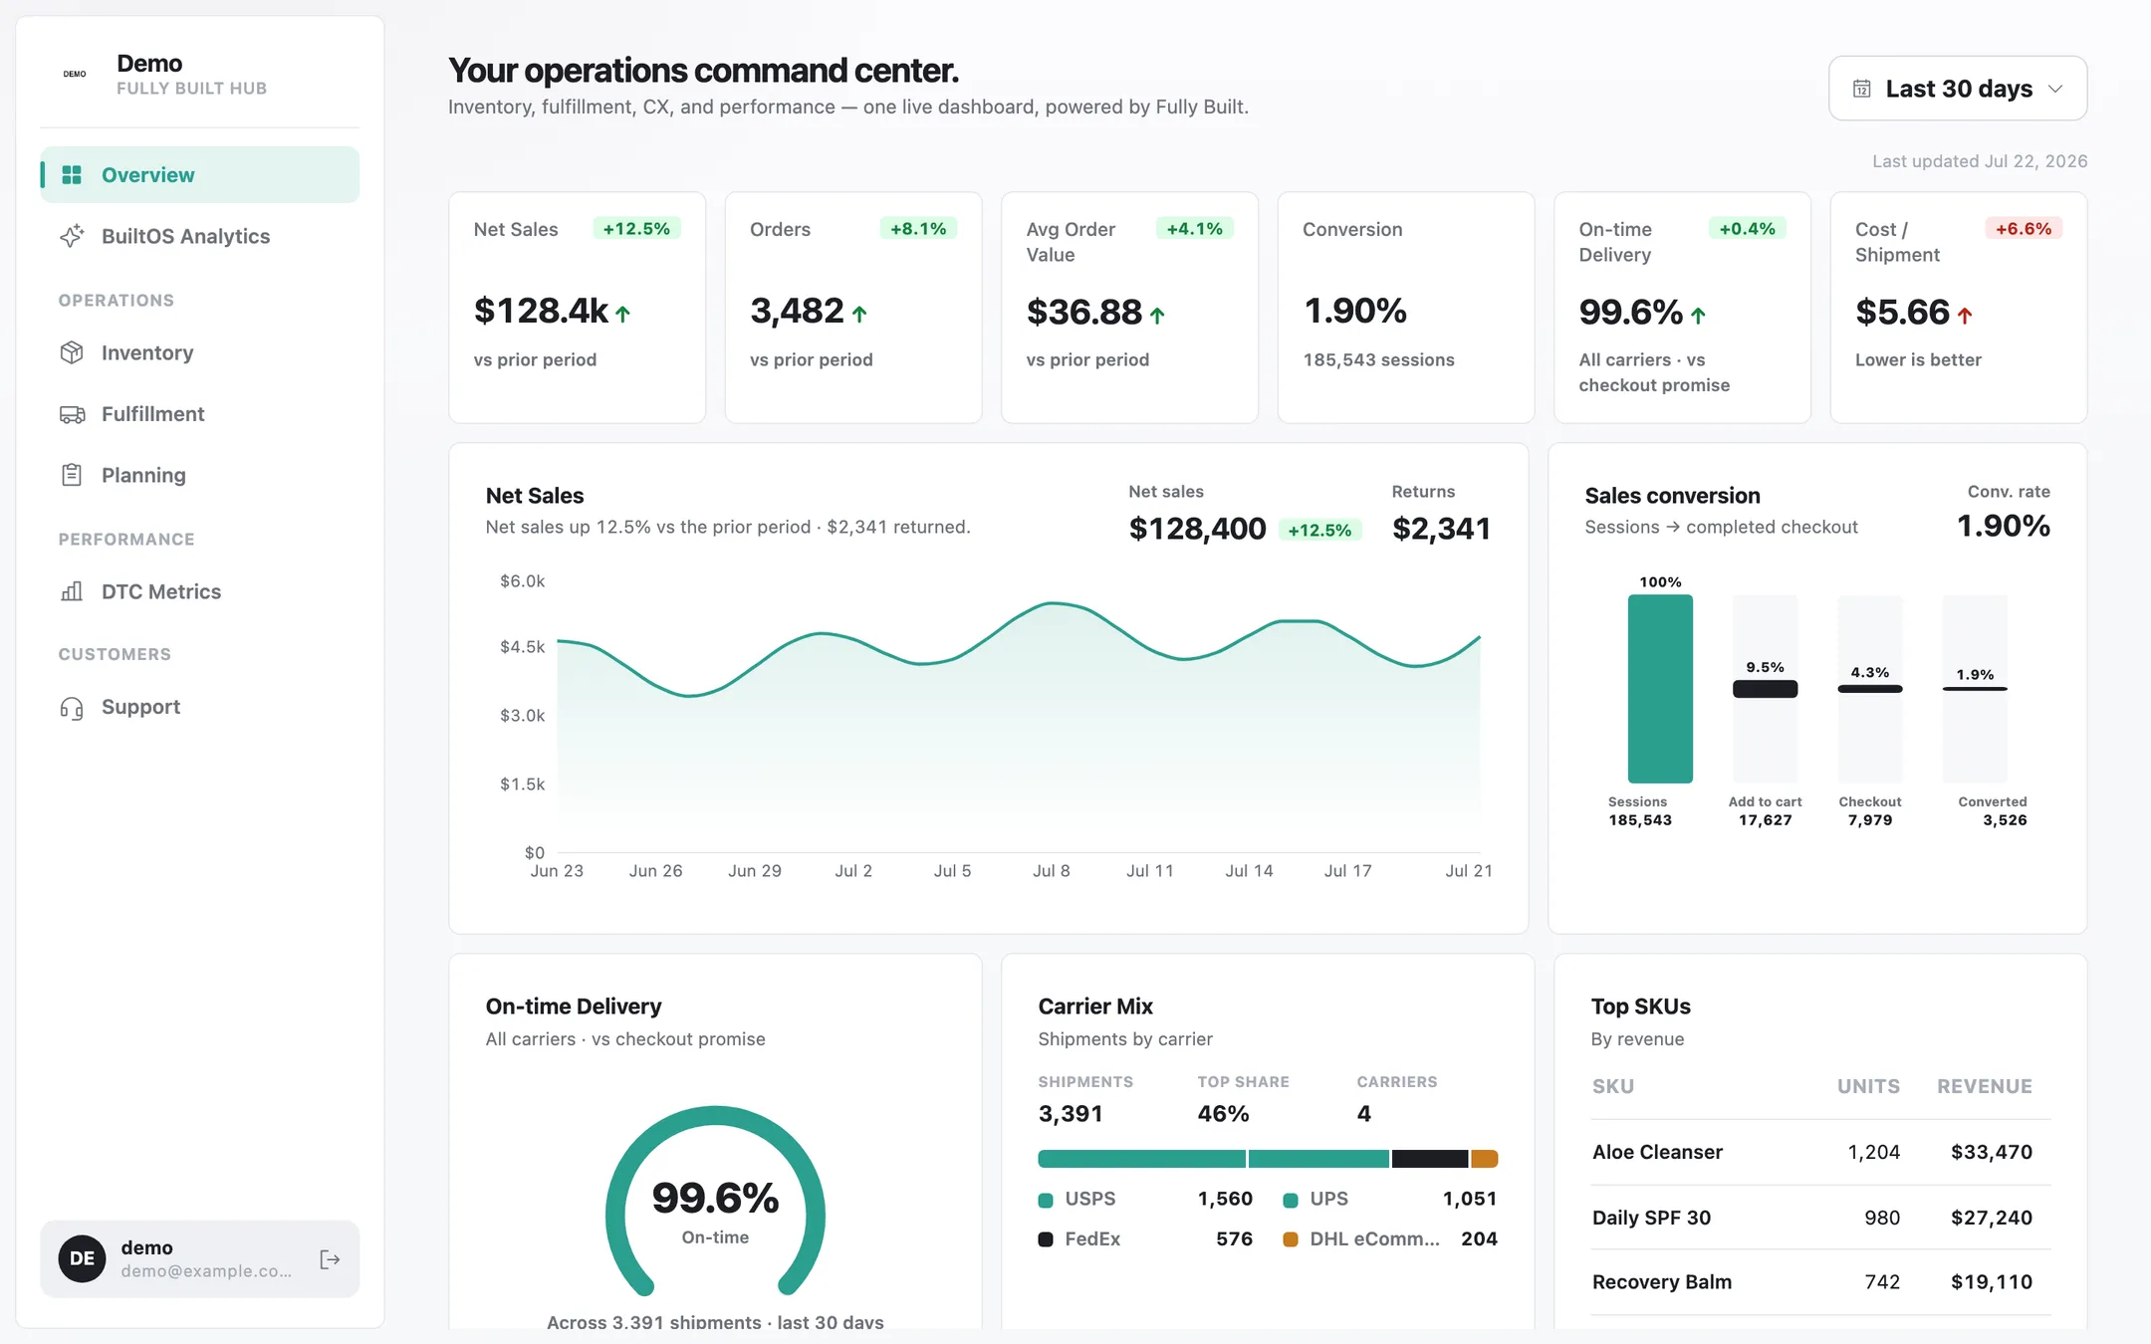Click the Daily SPF 30 SKU row
This screenshot has height=1344, width=2151.
click(x=1820, y=1218)
